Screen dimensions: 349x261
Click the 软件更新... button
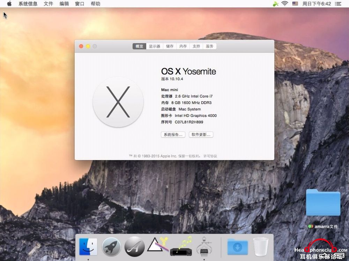pyautogui.click(x=201, y=135)
